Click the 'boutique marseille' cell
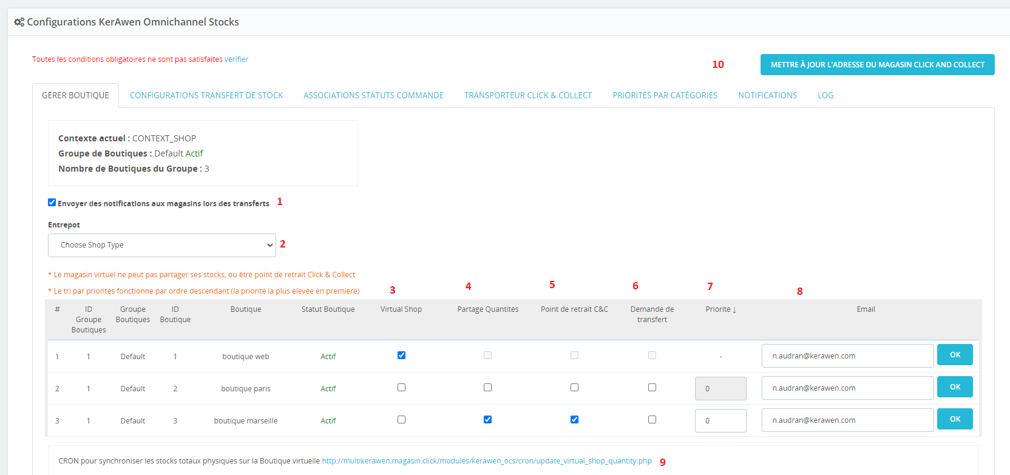 [x=246, y=421]
